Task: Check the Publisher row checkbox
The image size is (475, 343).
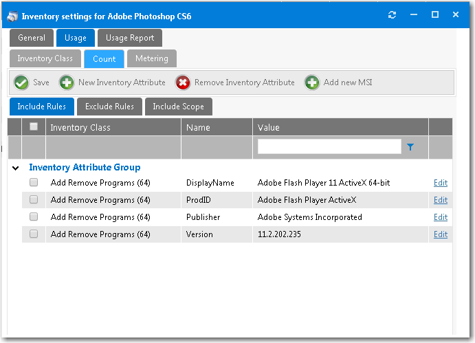Action: (34, 217)
